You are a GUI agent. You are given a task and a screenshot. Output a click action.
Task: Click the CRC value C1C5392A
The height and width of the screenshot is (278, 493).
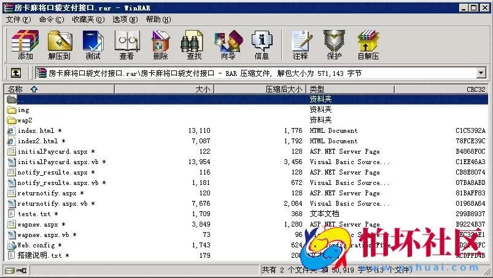point(471,130)
